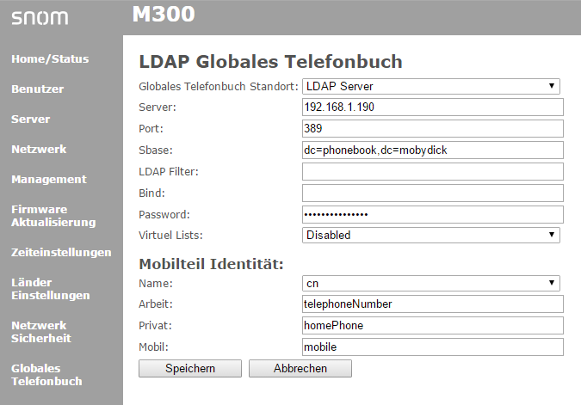
Task: Click the empty LDAP Filter field
Action: 433,171
